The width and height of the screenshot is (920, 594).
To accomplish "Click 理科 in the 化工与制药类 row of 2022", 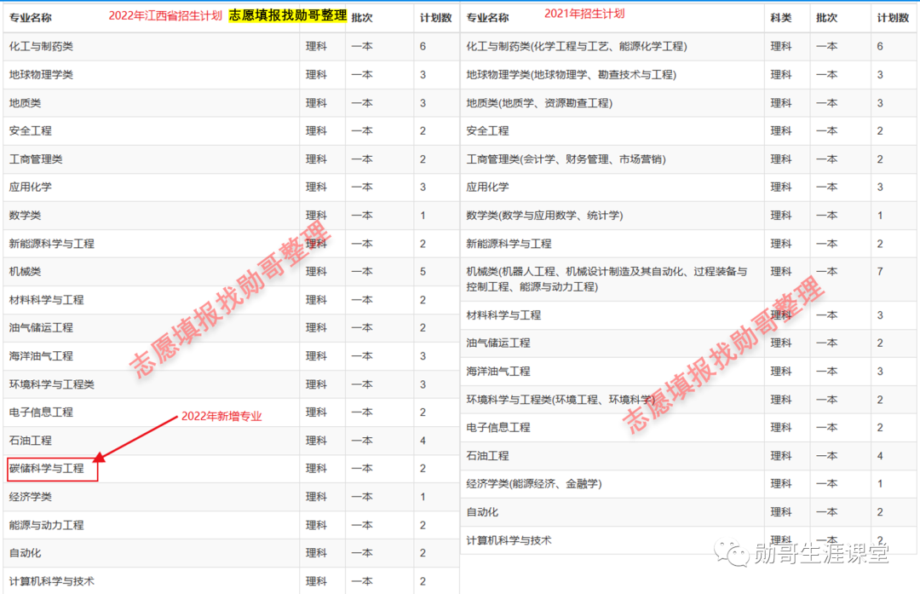I will 316,46.
